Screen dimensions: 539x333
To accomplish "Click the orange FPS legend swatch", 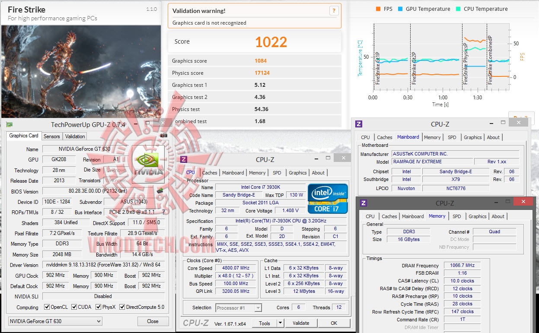I will tap(378, 9).
